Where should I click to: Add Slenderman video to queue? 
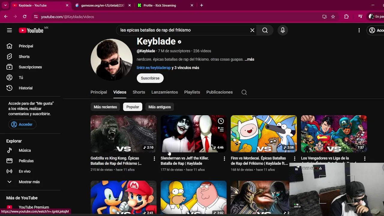(221, 130)
